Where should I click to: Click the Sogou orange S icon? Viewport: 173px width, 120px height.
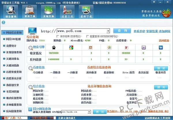[90, 48]
